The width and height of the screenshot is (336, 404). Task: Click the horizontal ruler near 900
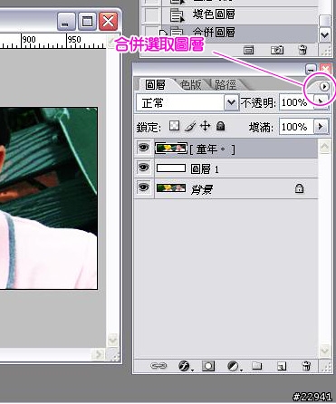(29, 40)
